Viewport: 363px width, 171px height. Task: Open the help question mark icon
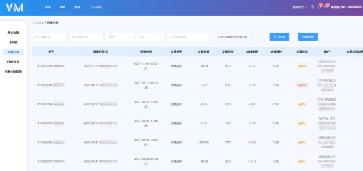click(312, 7)
